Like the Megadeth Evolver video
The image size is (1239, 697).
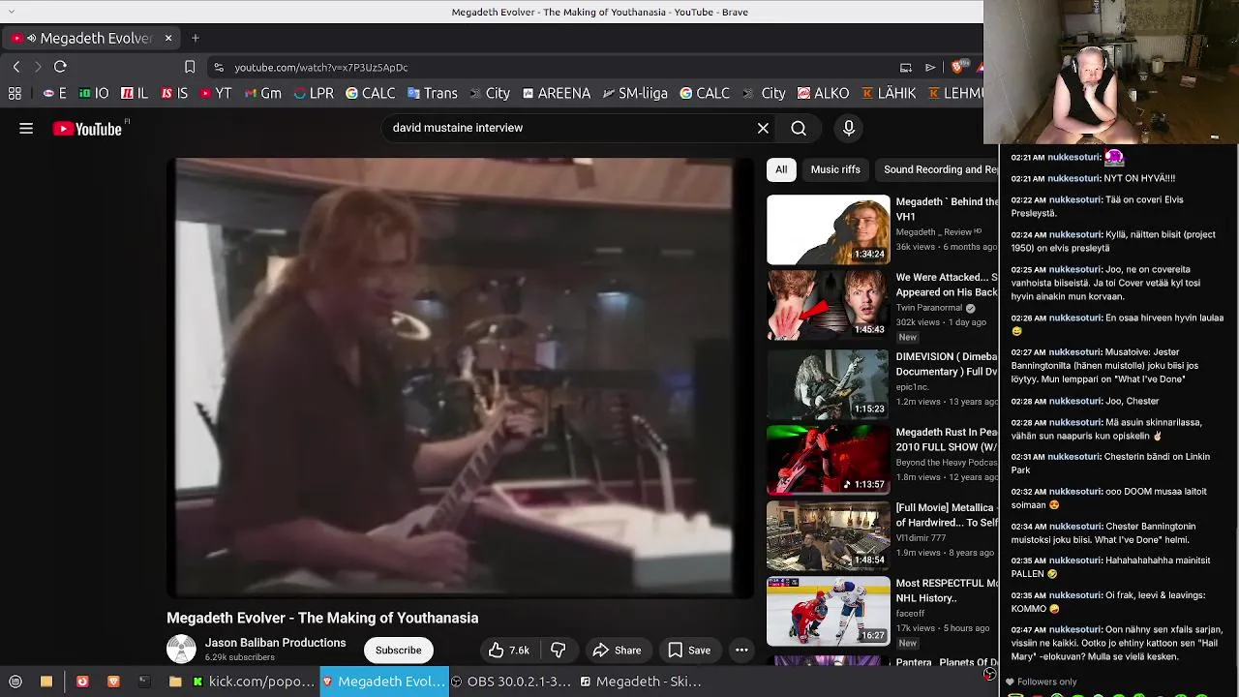pyautogui.click(x=509, y=651)
